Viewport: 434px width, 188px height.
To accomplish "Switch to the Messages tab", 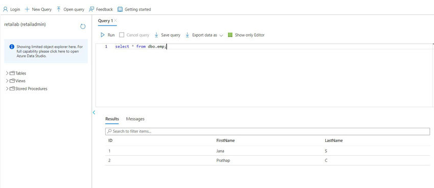I will point(135,119).
